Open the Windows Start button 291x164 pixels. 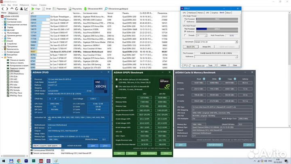[4, 161]
